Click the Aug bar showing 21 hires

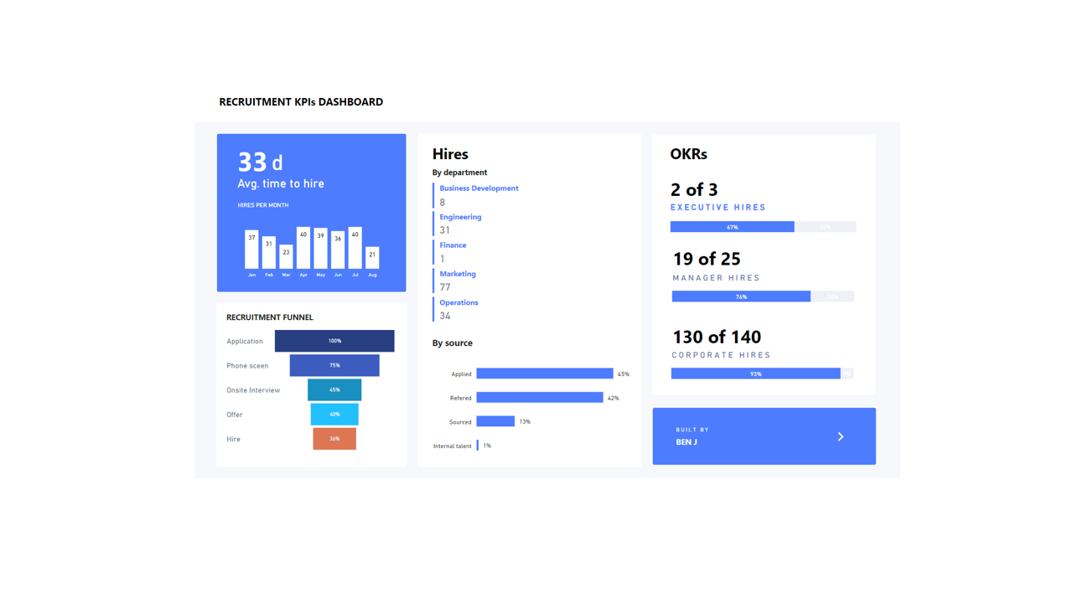tap(372, 258)
